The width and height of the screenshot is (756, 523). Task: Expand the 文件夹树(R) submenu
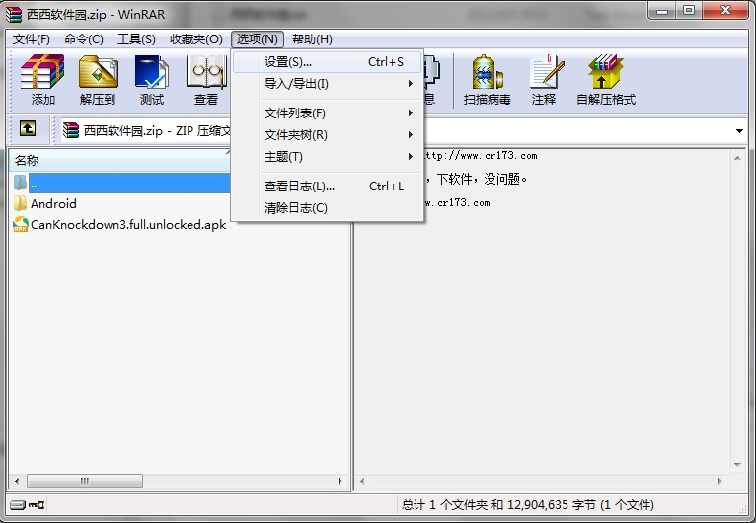pyautogui.click(x=328, y=135)
